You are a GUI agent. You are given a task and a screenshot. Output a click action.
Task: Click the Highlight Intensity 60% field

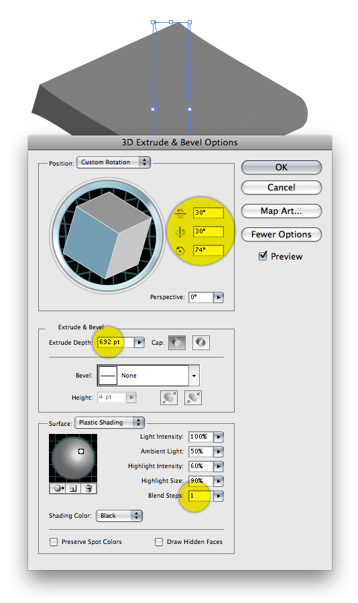(200, 466)
